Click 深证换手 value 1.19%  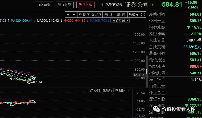196,80
